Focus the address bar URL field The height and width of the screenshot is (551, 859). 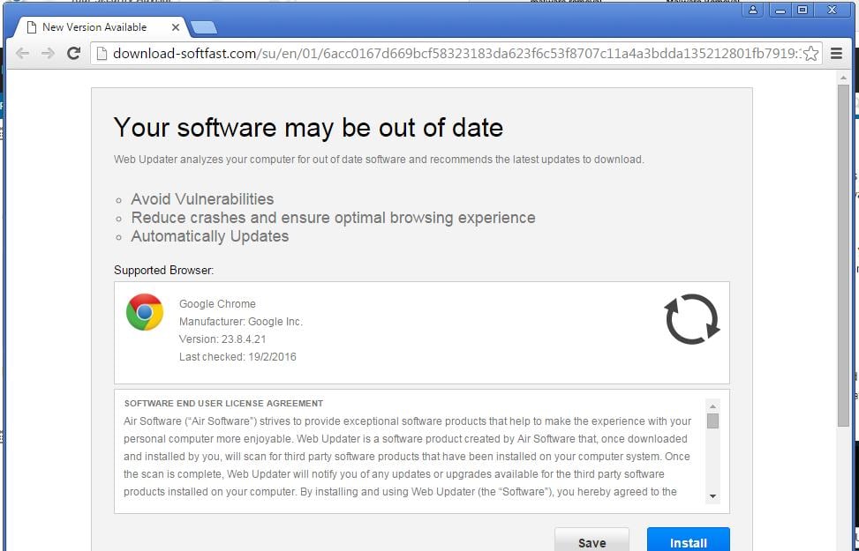[x=441, y=54]
